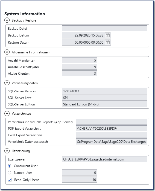Click the Backup Datei field
The image size is (155, 191).
(x=104, y=28)
